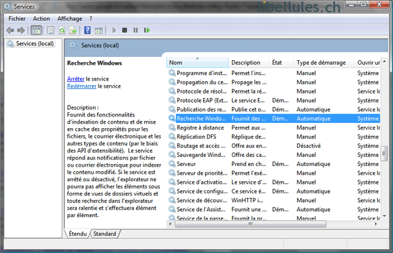
Task: Click gear icon for Service de configuration row
Action: click(172, 191)
